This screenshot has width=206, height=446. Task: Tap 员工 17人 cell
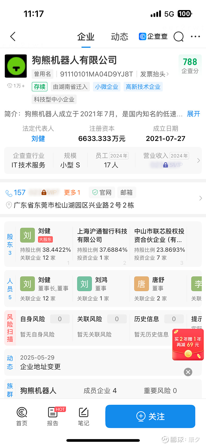pyautogui.click(x=111, y=160)
